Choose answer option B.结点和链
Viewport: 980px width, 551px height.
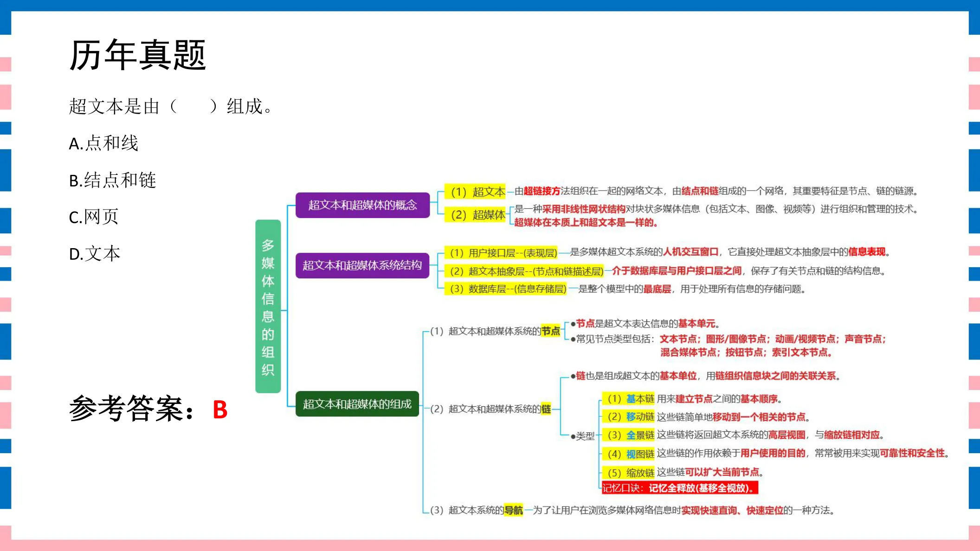point(112,180)
